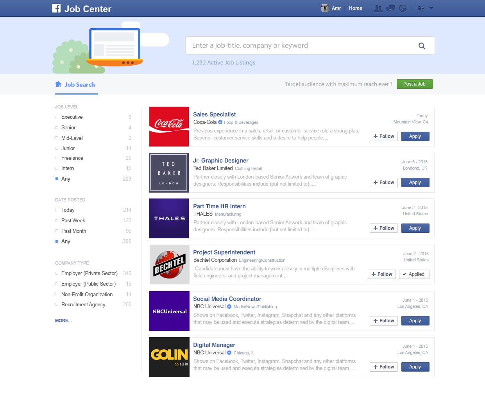The width and height of the screenshot is (485, 404).
Task: Click Coca-Cola verified badge icon
Action: pos(220,122)
